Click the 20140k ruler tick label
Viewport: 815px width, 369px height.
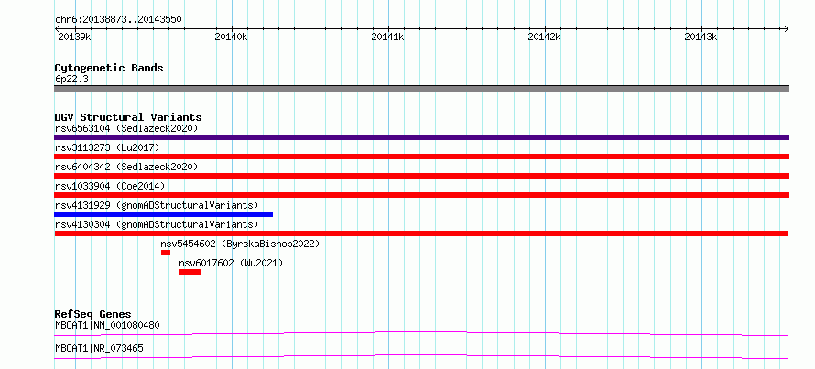[x=232, y=37]
